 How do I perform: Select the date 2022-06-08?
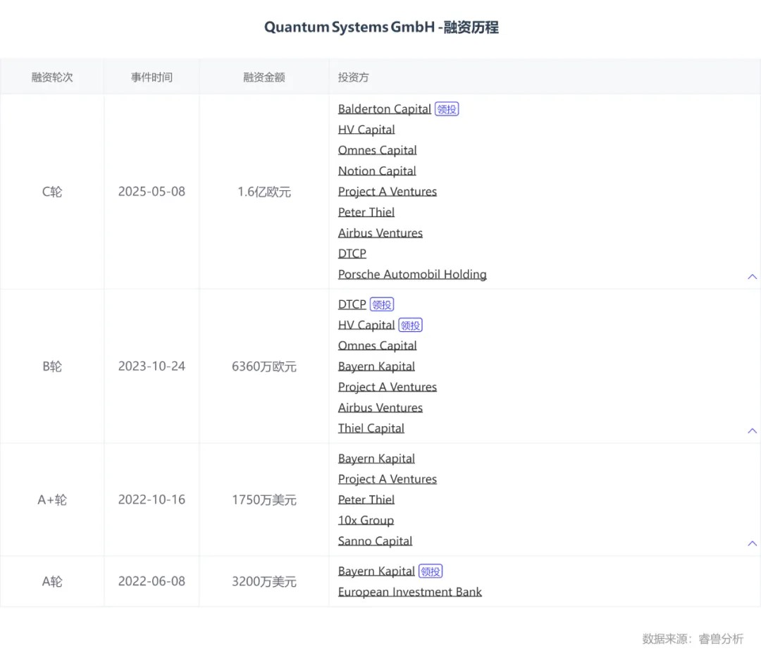(x=151, y=581)
